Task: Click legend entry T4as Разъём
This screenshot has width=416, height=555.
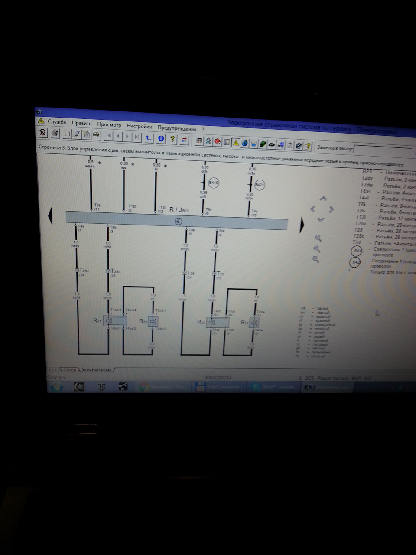Action: click(387, 192)
